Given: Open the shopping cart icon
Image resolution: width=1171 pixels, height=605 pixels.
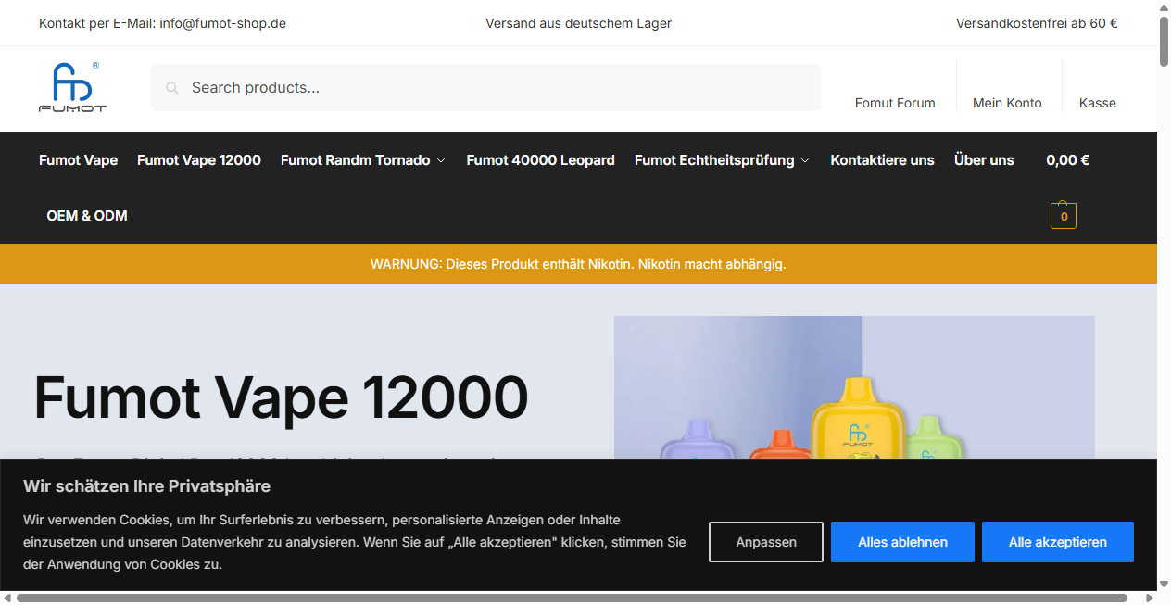Looking at the screenshot, I should (x=1063, y=215).
